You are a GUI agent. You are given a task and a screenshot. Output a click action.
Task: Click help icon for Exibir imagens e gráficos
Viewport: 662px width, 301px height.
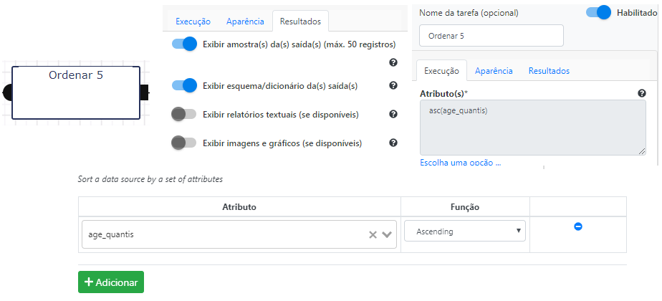point(393,143)
